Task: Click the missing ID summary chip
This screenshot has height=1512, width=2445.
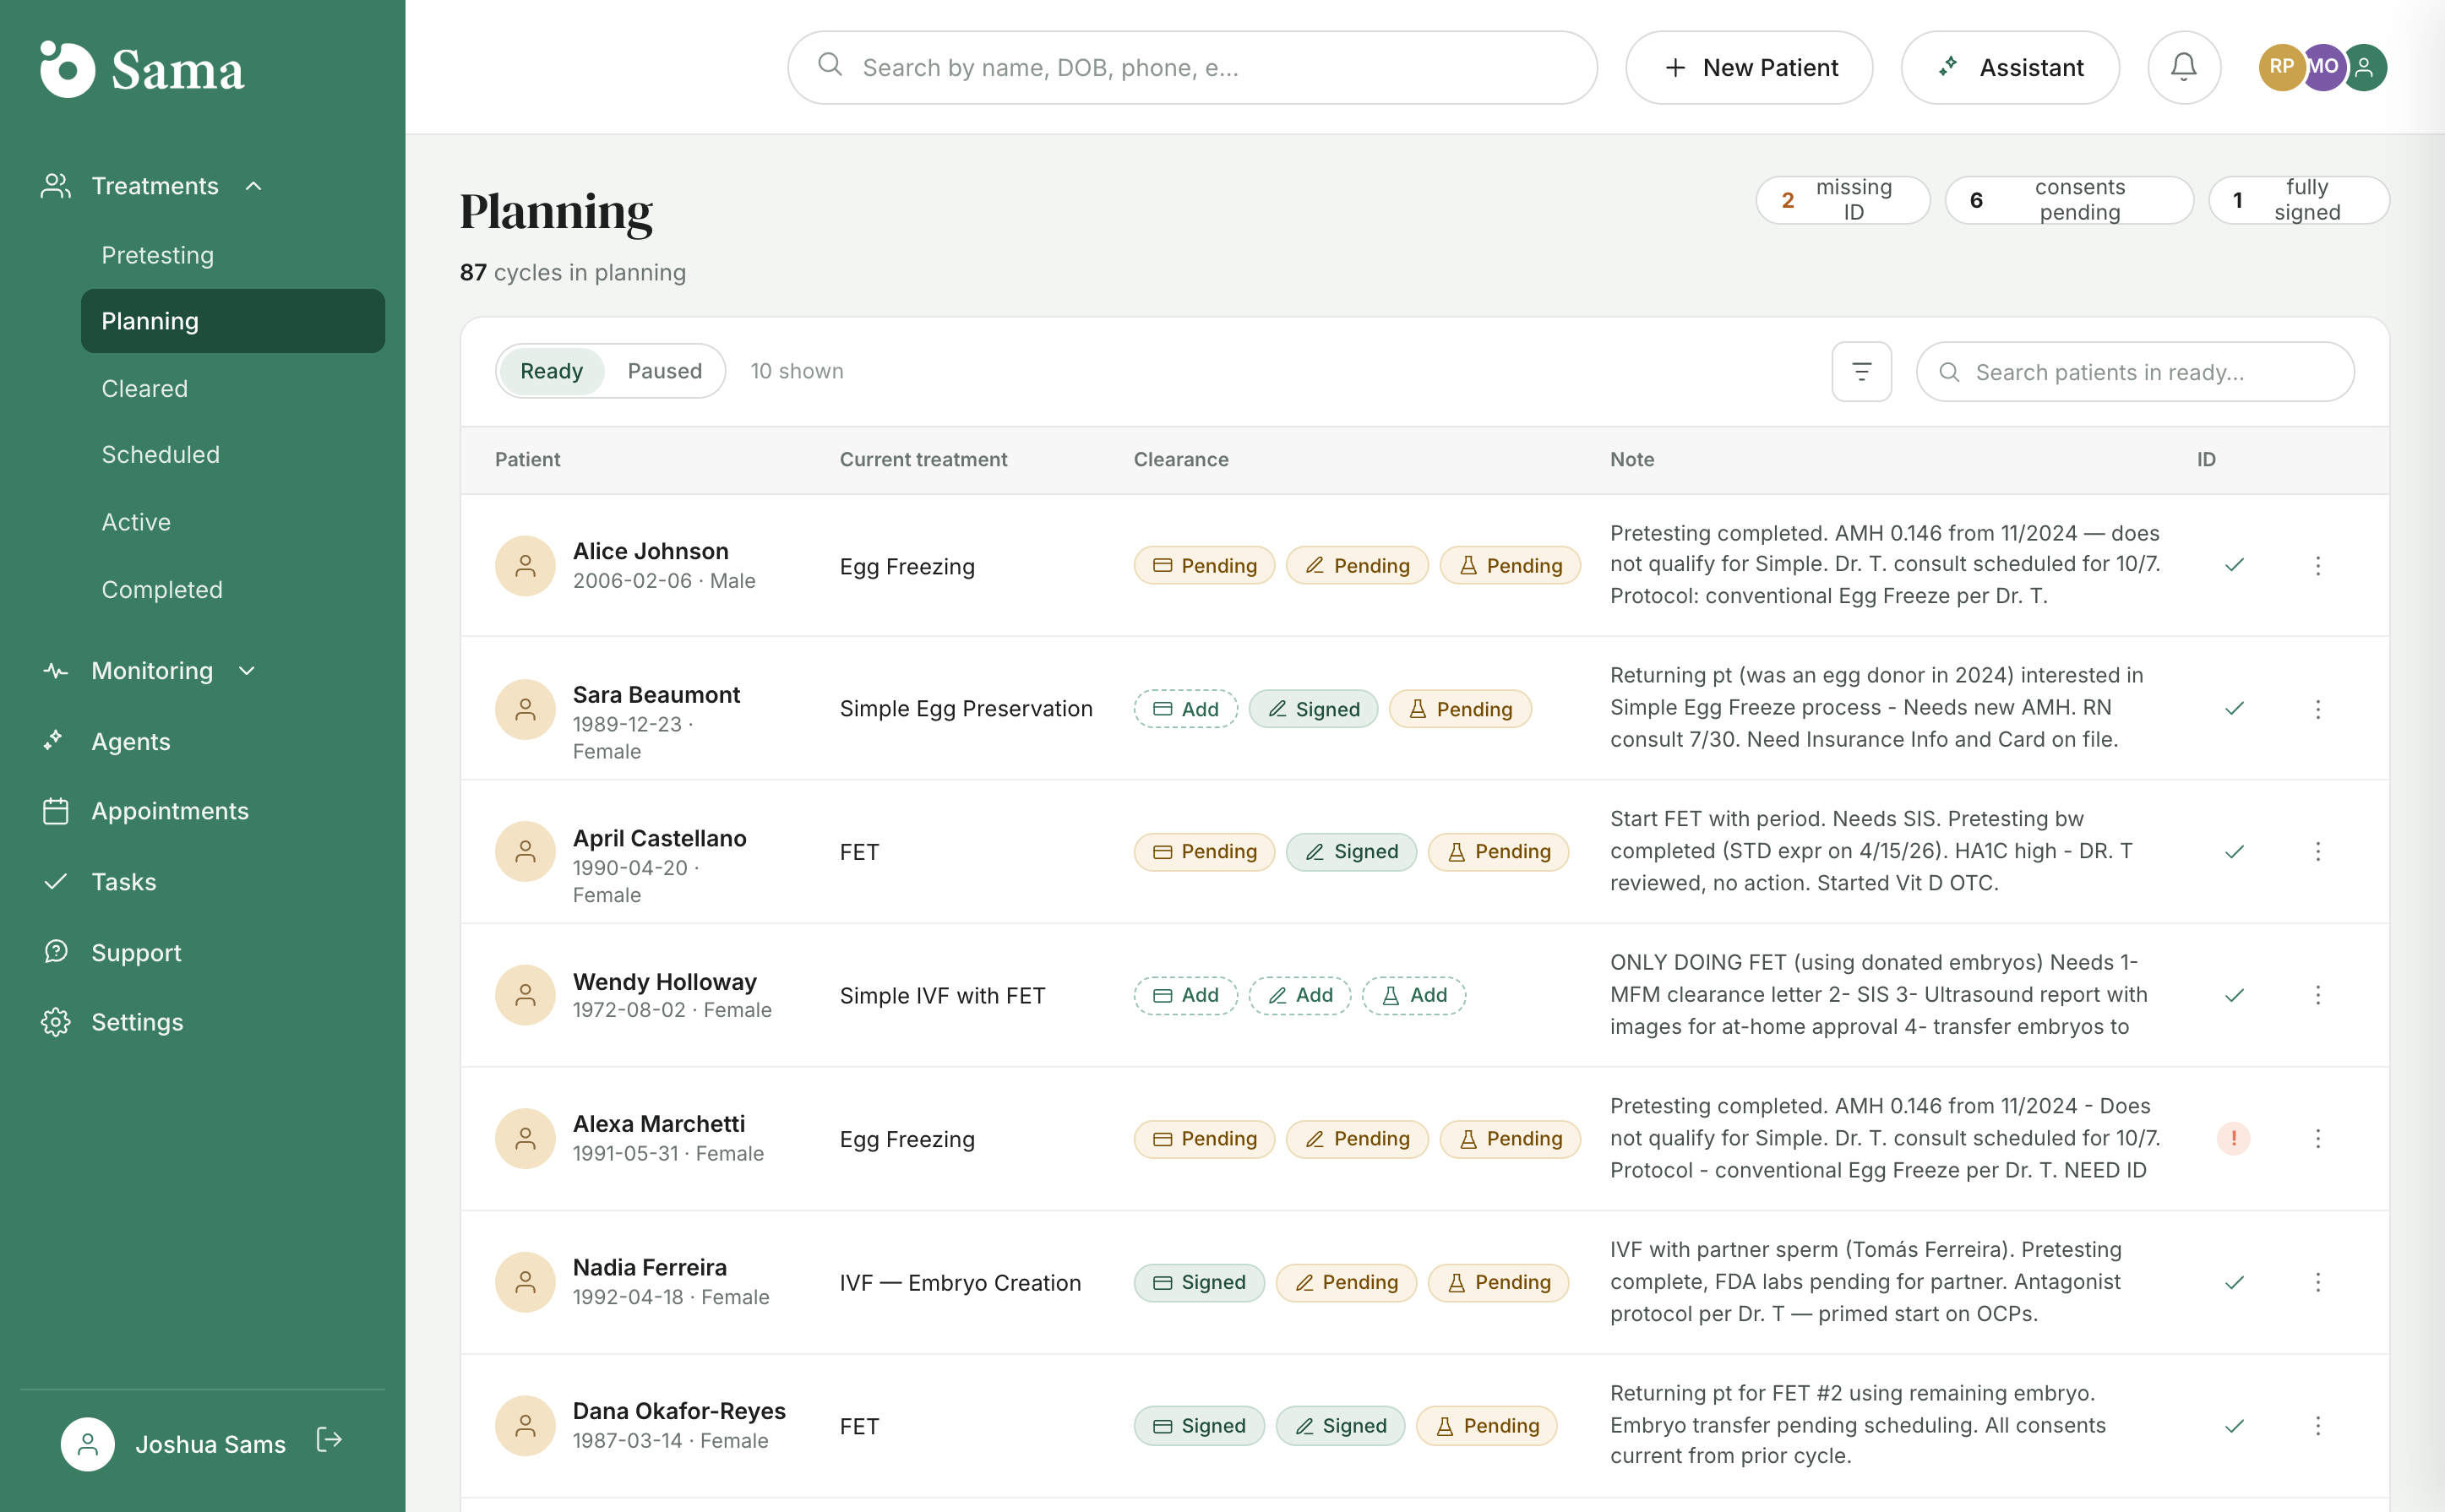Action: pyautogui.click(x=1842, y=200)
